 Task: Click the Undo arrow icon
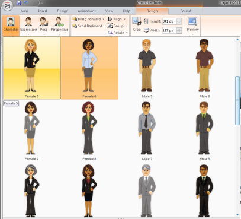point(26,3)
